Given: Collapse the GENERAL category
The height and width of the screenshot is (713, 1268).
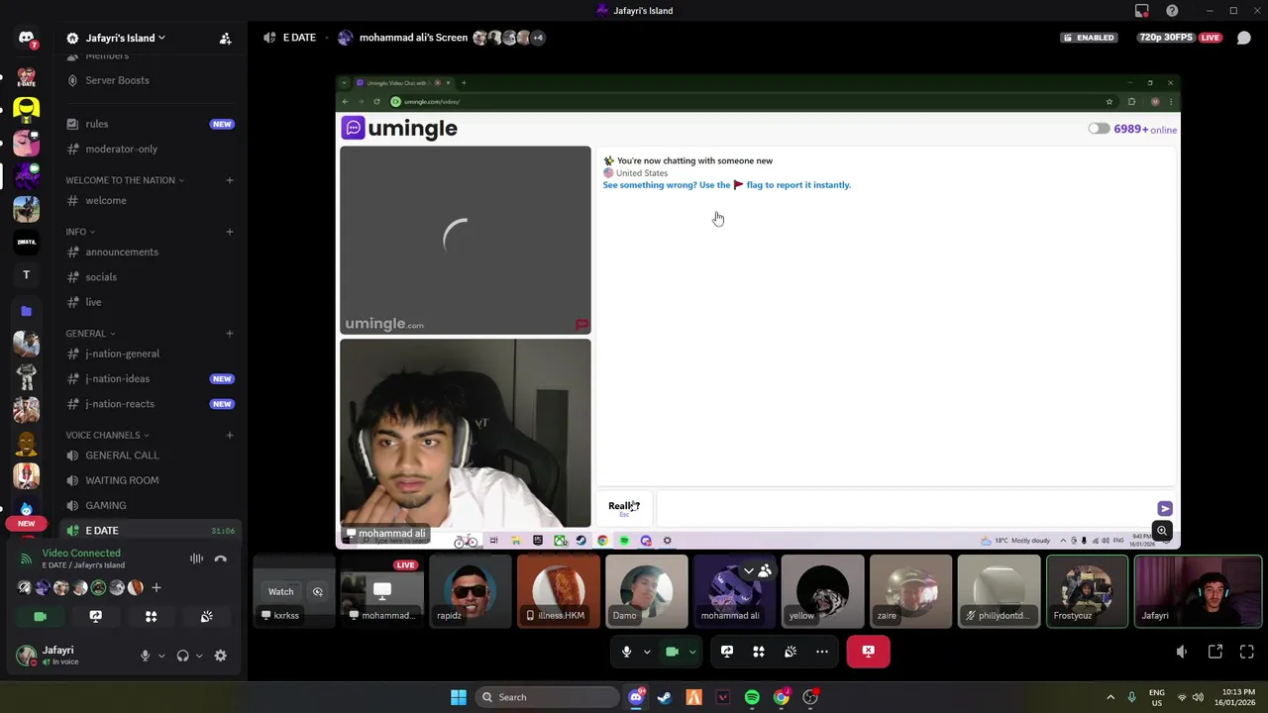Looking at the screenshot, I should 90,334.
